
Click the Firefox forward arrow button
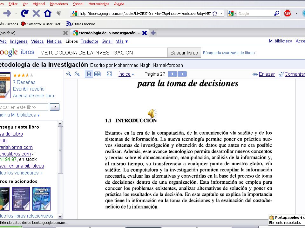coord(7,13)
